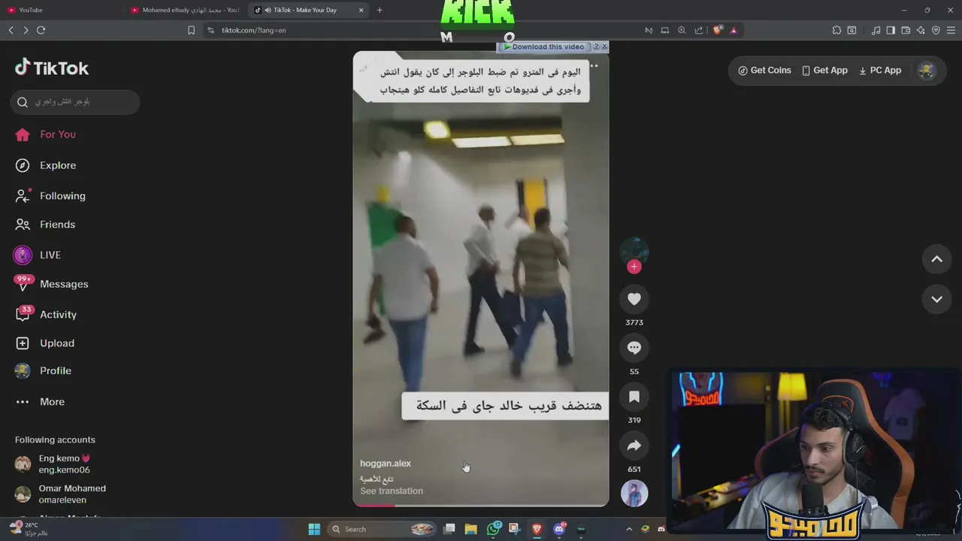Open the Upload page
Screen dimensions: 962x541
point(45,343)
